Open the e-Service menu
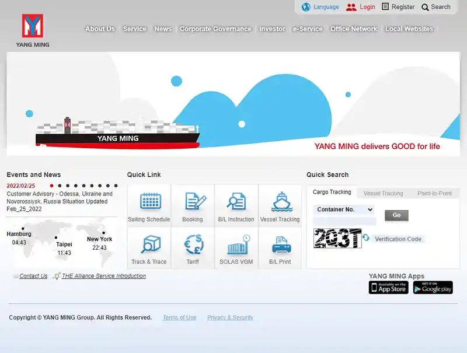This screenshot has height=353, width=467. tap(308, 29)
